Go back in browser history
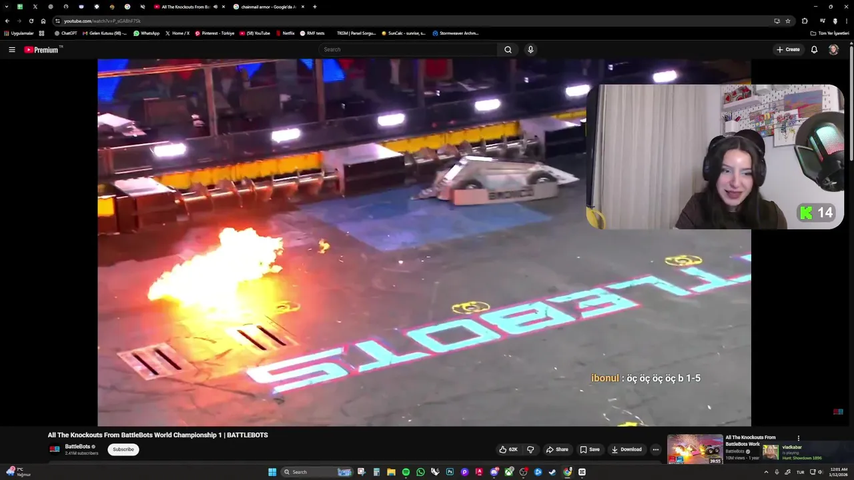Viewport: 854px width, 480px height. coord(7,21)
